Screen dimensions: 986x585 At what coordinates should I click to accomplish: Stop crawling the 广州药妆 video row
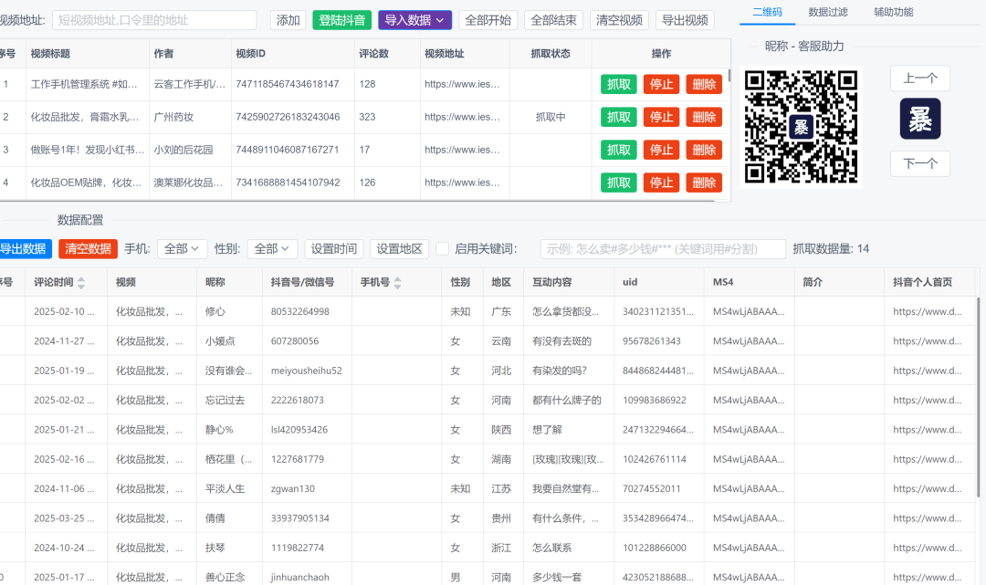660,117
